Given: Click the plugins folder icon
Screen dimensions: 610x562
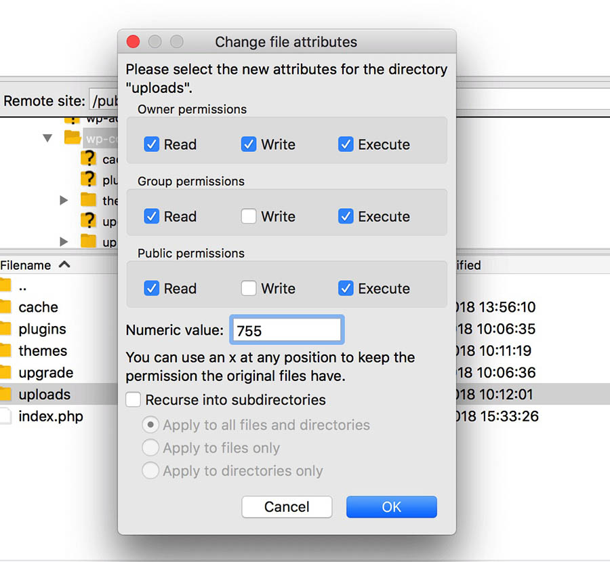Looking at the screenshot, I should click(x=5, y=329).
